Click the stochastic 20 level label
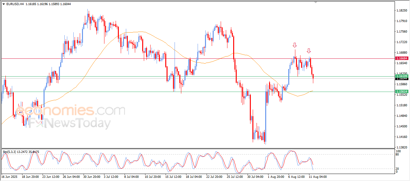 398,168
